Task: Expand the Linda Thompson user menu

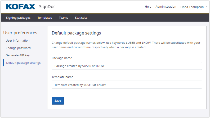Action: tap(194, 7)
